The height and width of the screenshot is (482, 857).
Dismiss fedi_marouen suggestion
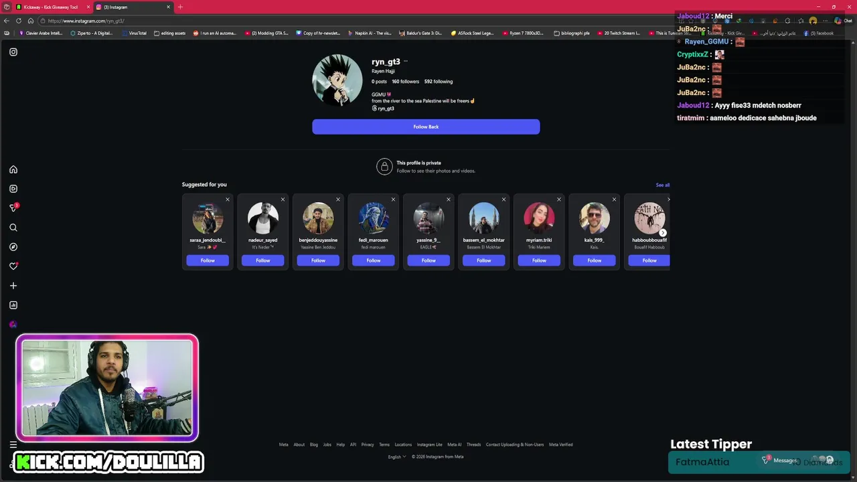393,199
